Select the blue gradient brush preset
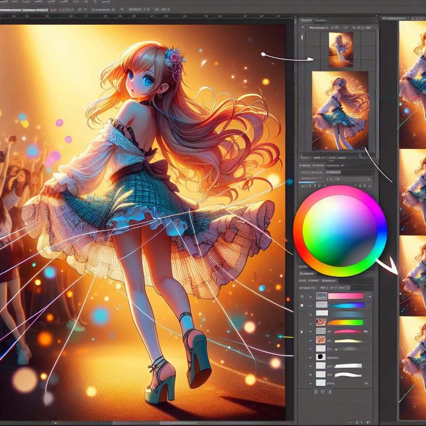The width and height of the screenshot is (426, 426). pos(346,305)
